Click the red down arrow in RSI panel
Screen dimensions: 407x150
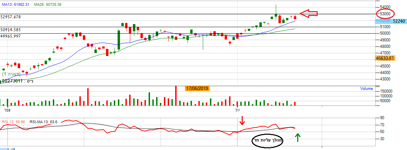tap(242, 120)
